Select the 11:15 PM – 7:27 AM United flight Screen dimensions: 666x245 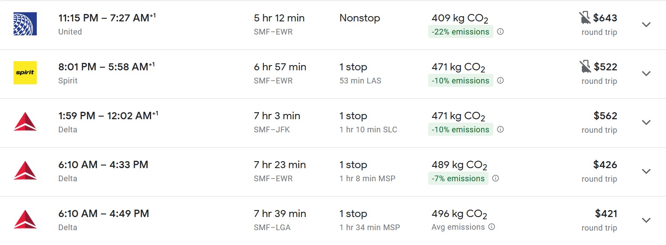[107, 18]
